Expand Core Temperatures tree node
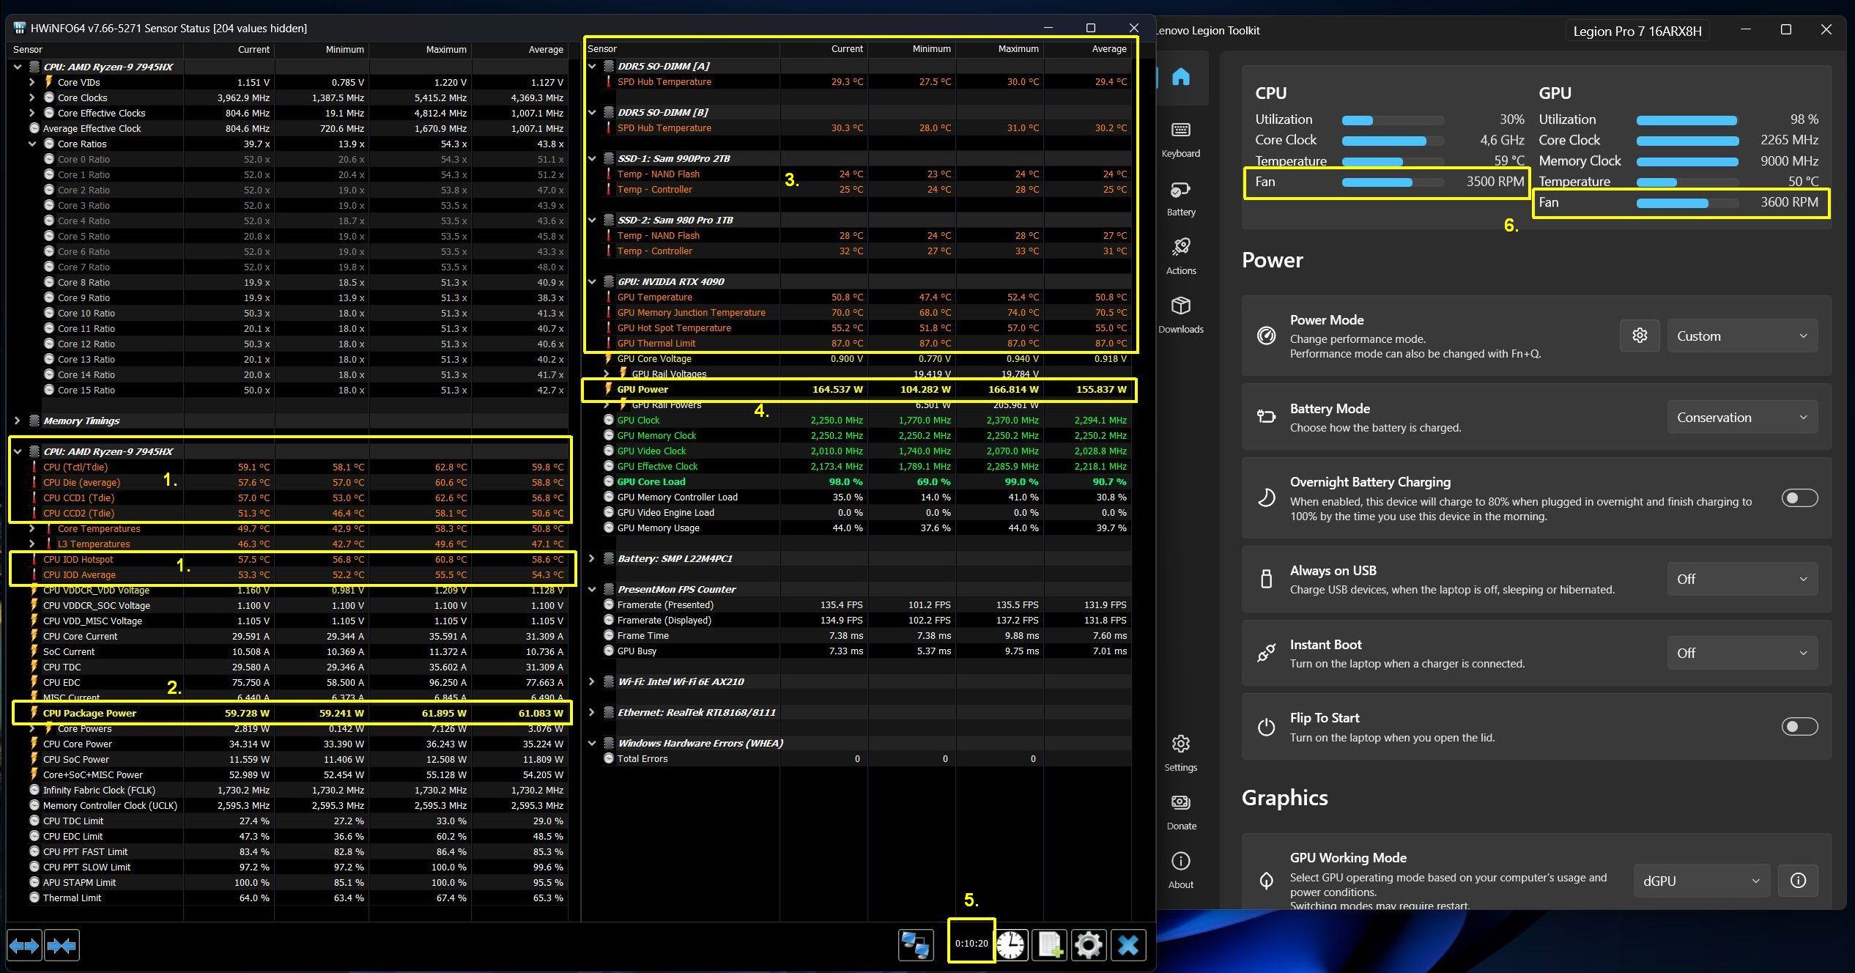 click(x=32, y=528)
